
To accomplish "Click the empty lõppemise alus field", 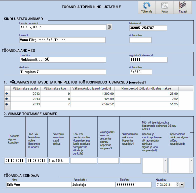I will (x=83, y=160).
